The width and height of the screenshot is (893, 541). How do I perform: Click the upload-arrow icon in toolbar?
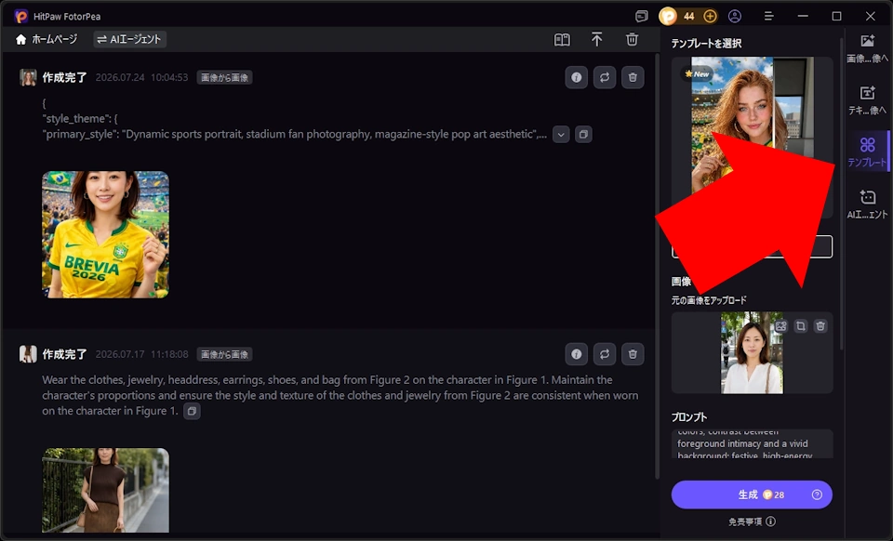[x=596, y=39]
